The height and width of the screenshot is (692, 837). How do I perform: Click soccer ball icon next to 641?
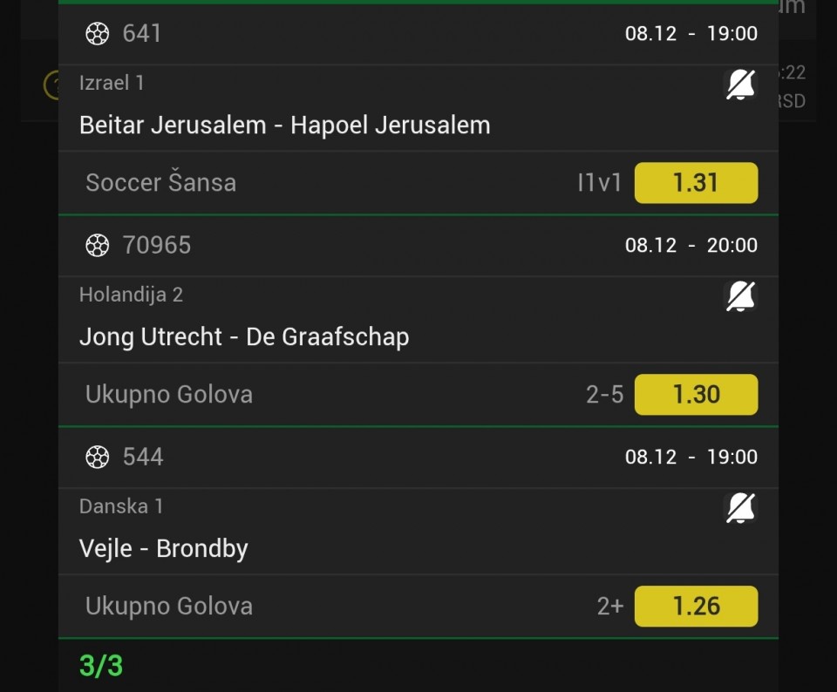click(x=97, y=34)
